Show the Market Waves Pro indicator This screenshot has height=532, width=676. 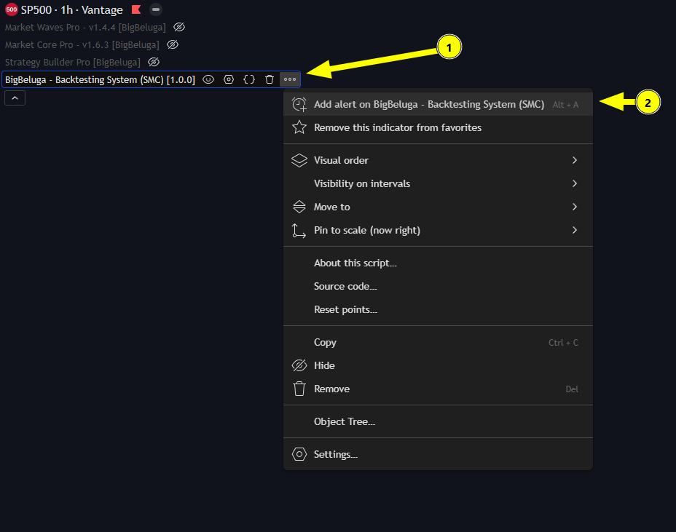point(179,27)
